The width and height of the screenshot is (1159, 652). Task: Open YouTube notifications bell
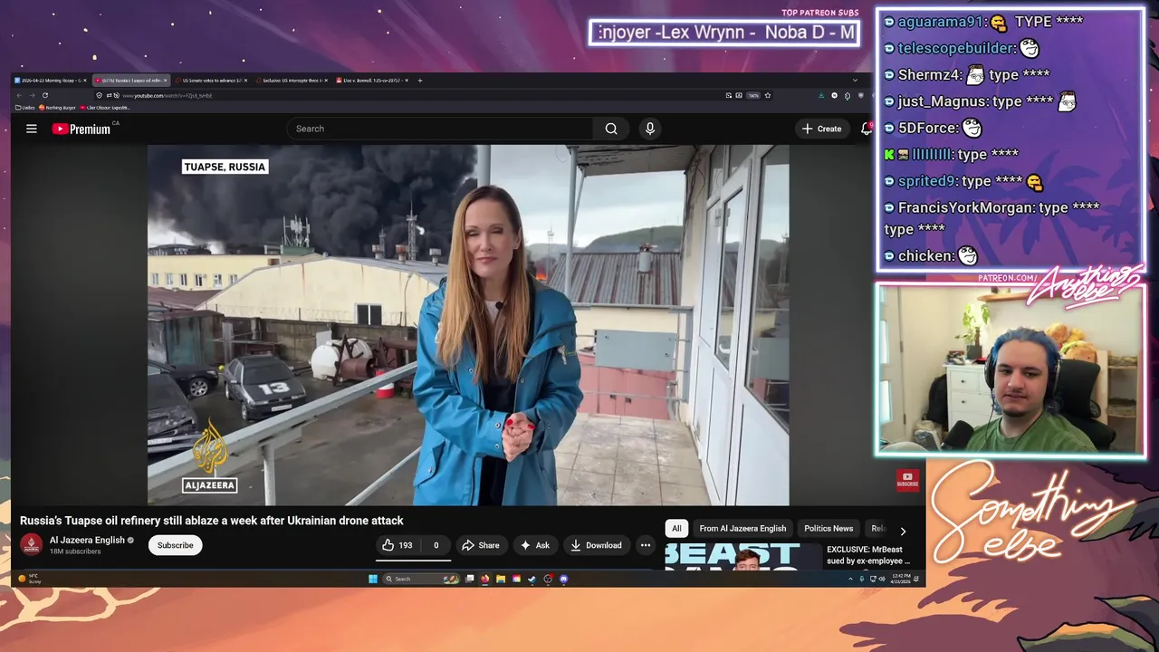pos(867,129)
